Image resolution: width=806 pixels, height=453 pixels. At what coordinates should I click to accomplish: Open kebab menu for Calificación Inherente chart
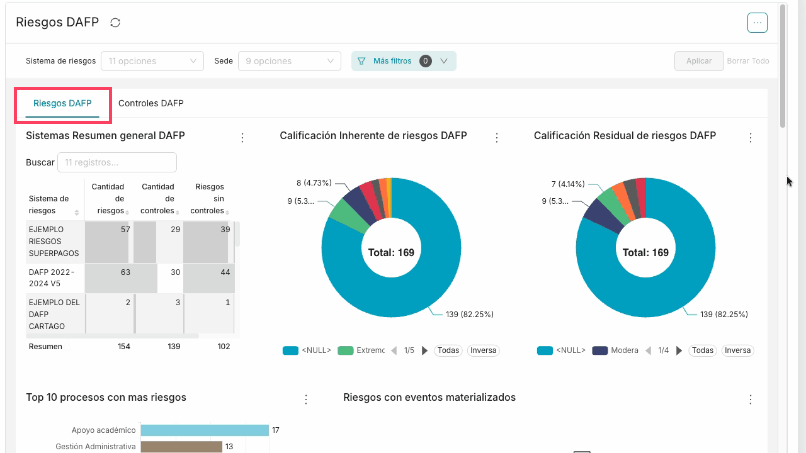497,137
